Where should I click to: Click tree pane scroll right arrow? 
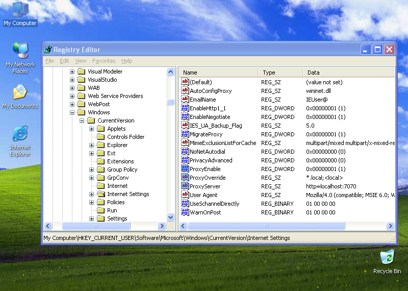pyautogui.click(x=162, y=226)
